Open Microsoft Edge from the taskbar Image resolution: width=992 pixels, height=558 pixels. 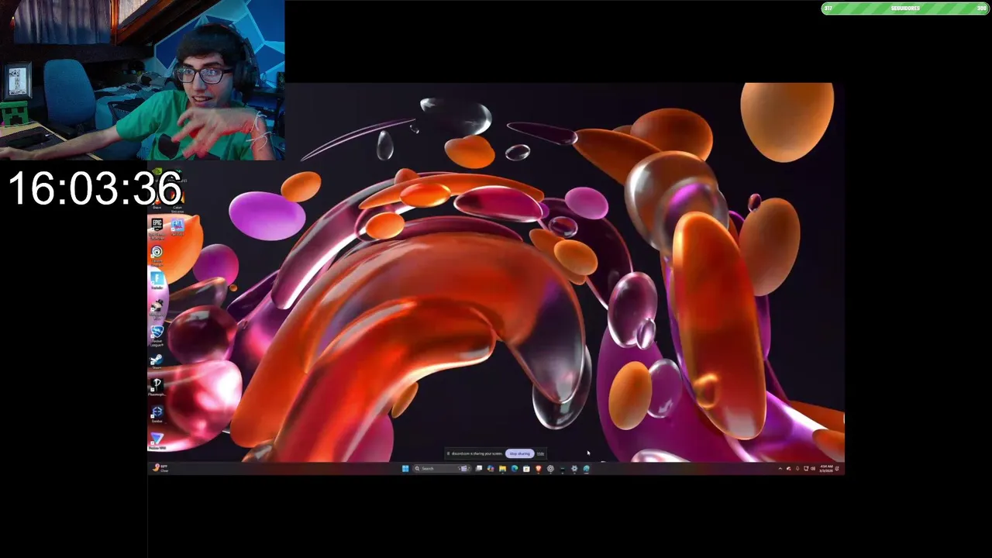point(515,468)
